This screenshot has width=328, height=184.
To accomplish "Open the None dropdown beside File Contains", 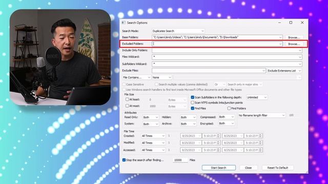I will coord(162,77).
